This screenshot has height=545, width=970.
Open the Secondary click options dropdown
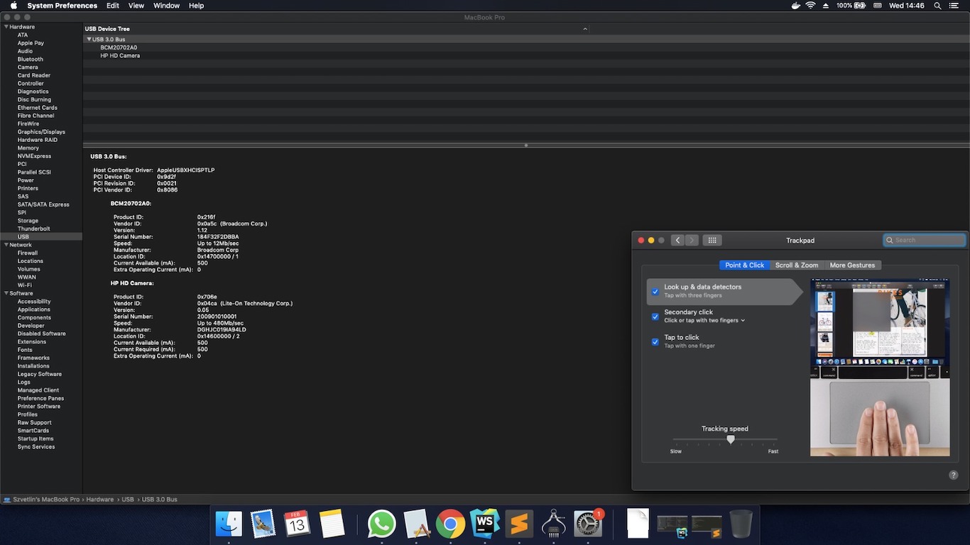(704, 321)
